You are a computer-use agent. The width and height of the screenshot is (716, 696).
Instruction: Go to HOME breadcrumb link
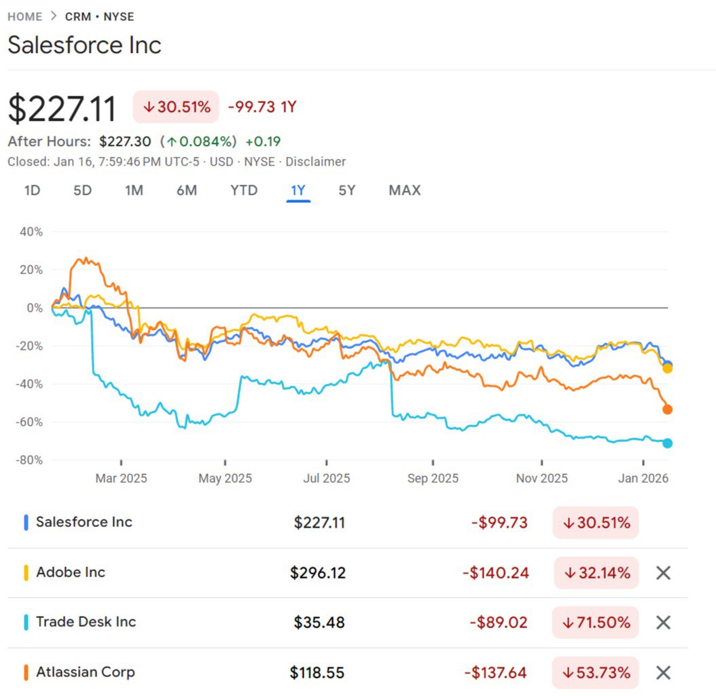24,17
